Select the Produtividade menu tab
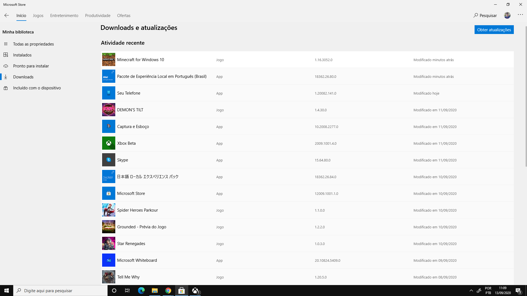This screenshot has height=296, width=527. [98, 16]
